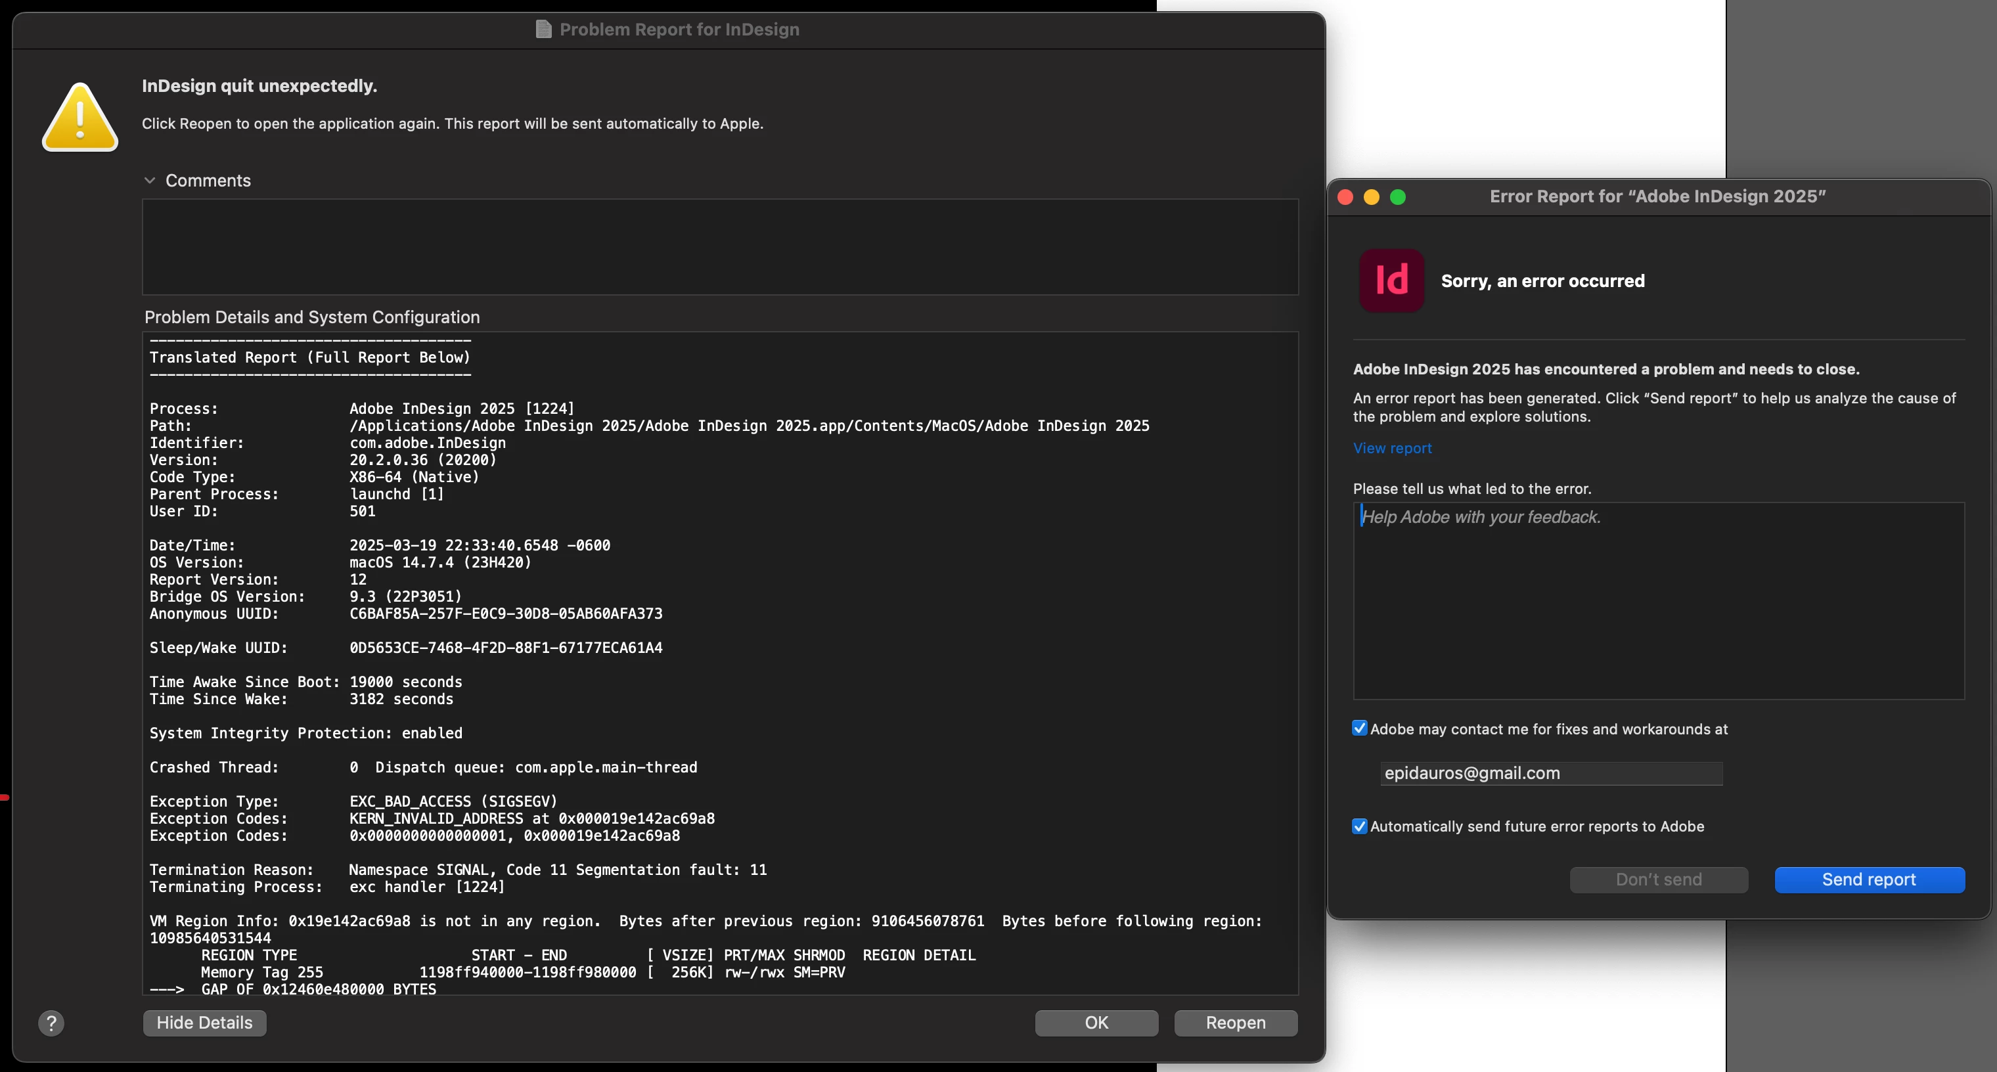
Task: Click the green zoom window button
Action: pyautogui.click(x=1398, y=197)
